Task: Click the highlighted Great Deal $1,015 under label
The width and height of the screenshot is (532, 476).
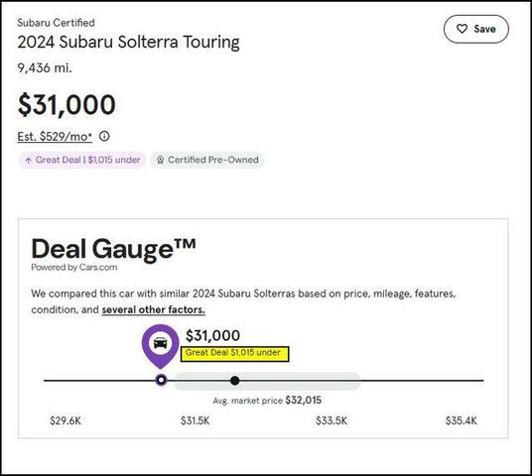Action: pyautogui.click(x=234, y=354)
